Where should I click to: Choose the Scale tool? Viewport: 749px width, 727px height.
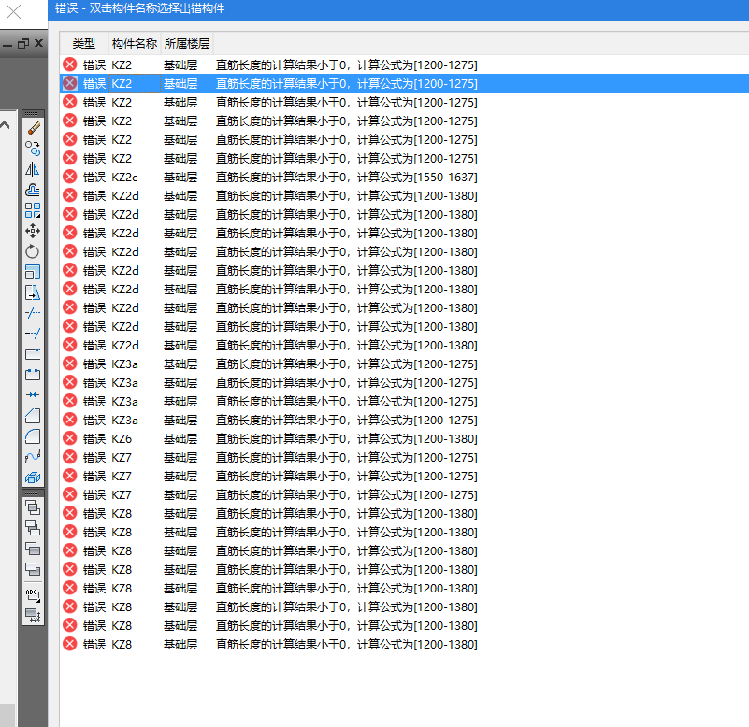33,272
